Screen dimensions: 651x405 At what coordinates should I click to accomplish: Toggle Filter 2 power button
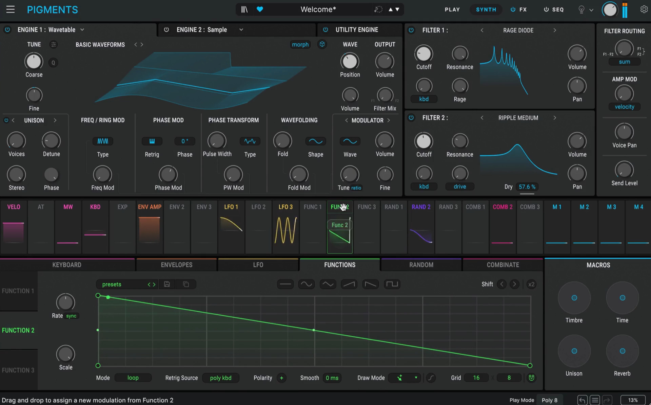tap(411, 118)
